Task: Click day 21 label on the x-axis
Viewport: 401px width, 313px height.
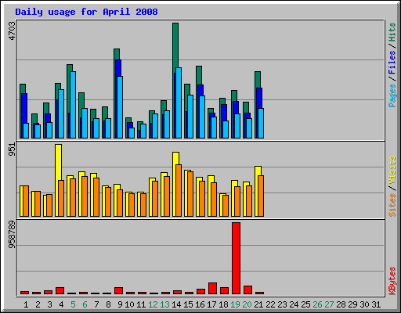Action: click(258, 304)
